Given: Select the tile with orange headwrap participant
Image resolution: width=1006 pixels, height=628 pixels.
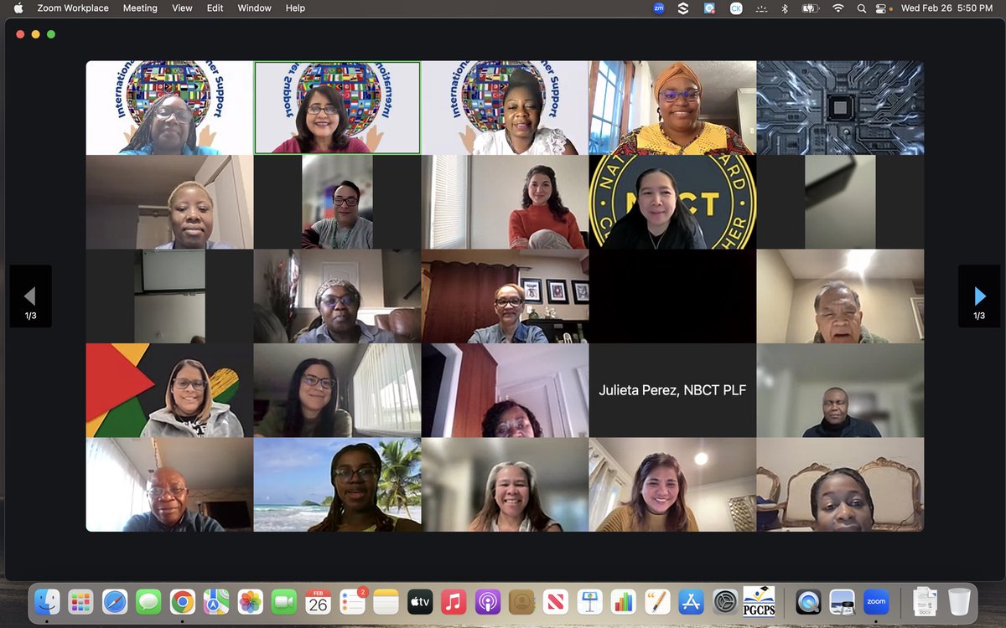Looking at the screenshot, I should (672, 107).
